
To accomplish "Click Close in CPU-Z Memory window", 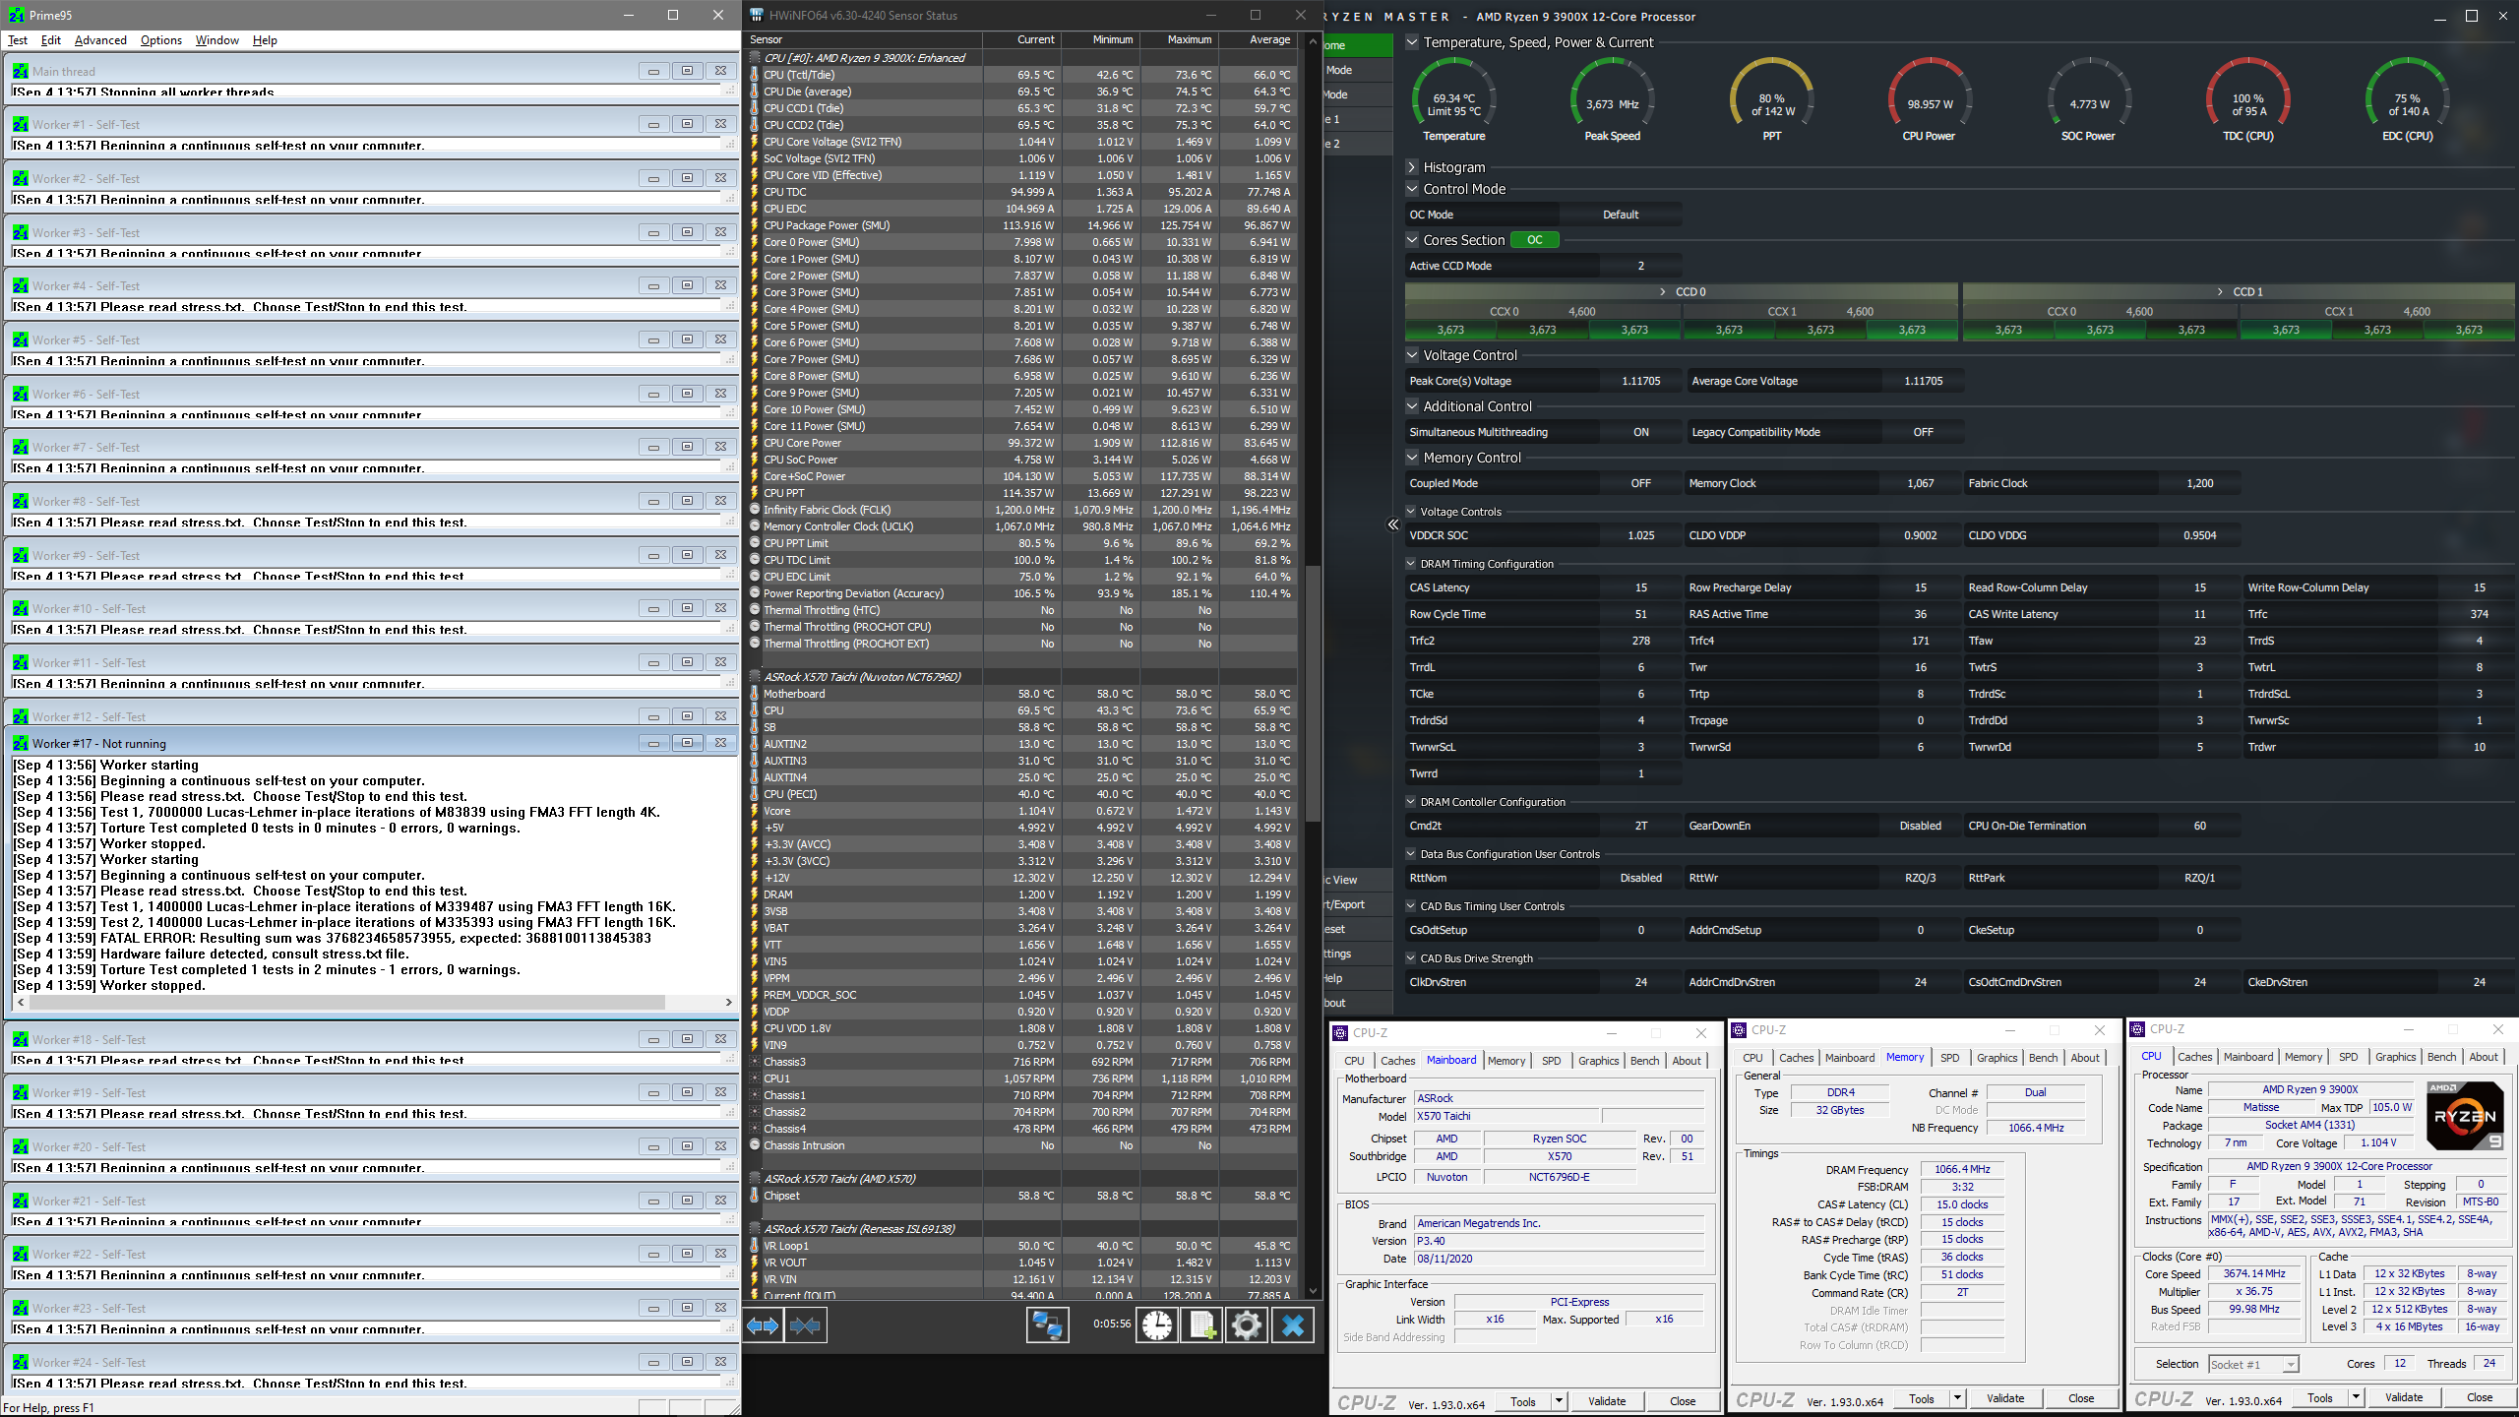I will pyautogui.click(x=2081, y=1398).
